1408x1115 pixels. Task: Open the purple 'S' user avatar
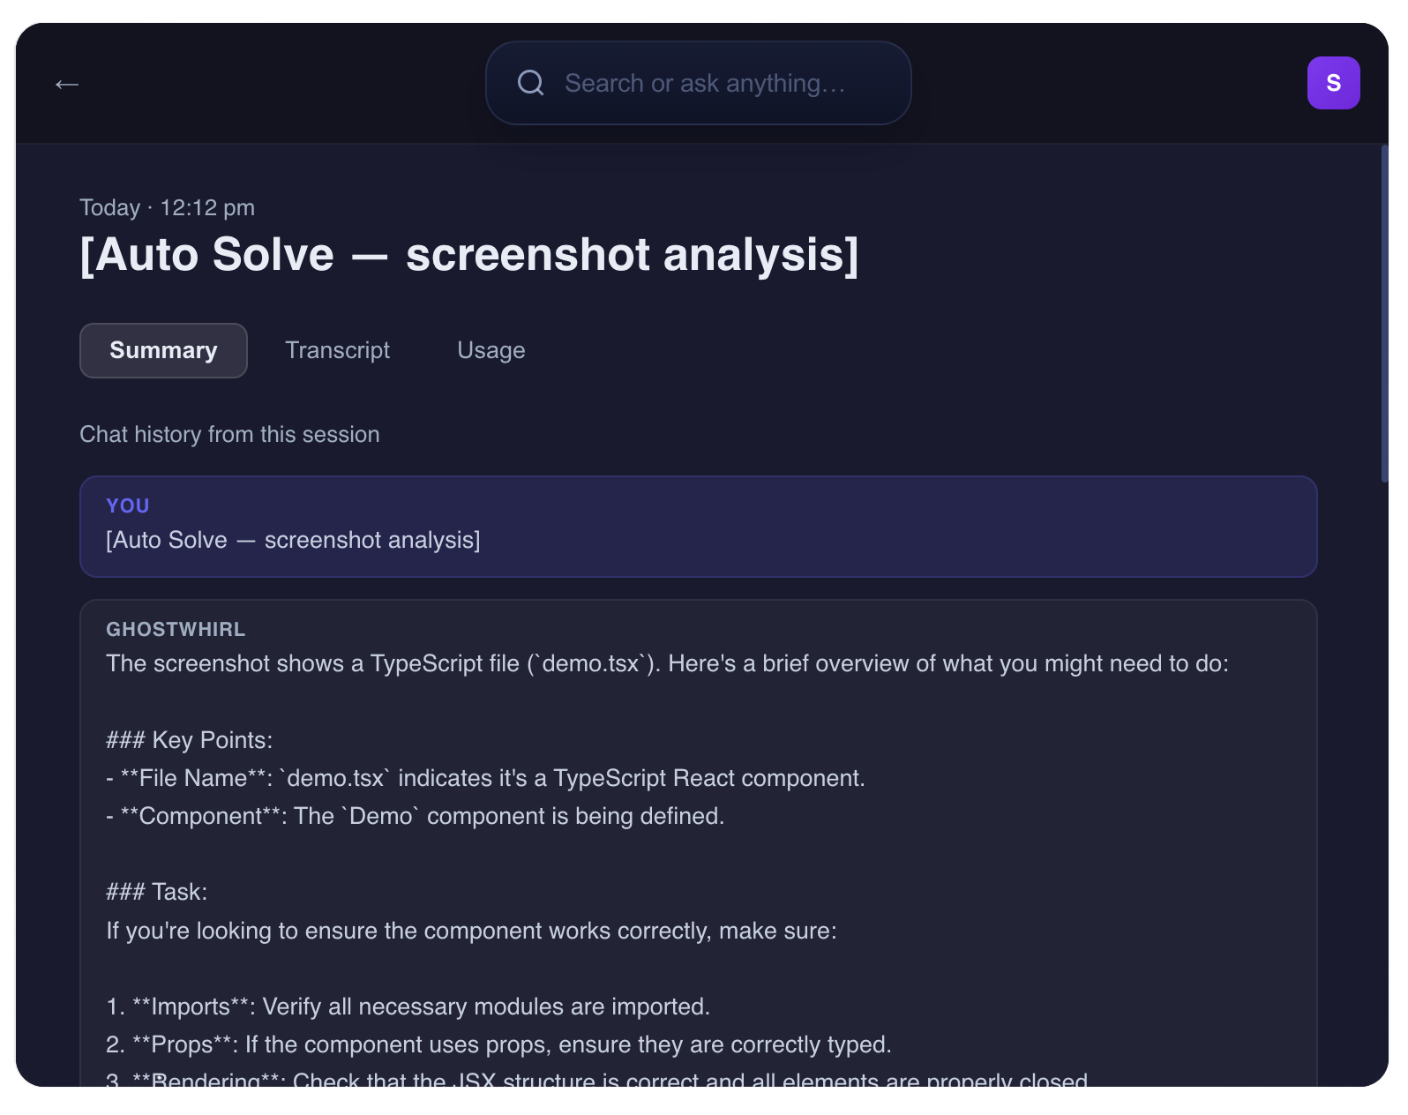click(x=1332, y=83)
